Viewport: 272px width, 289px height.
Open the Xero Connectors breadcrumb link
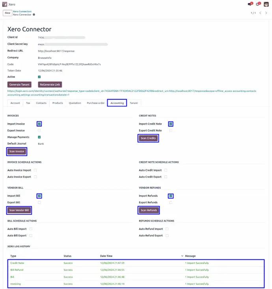[x=22, y=11]
